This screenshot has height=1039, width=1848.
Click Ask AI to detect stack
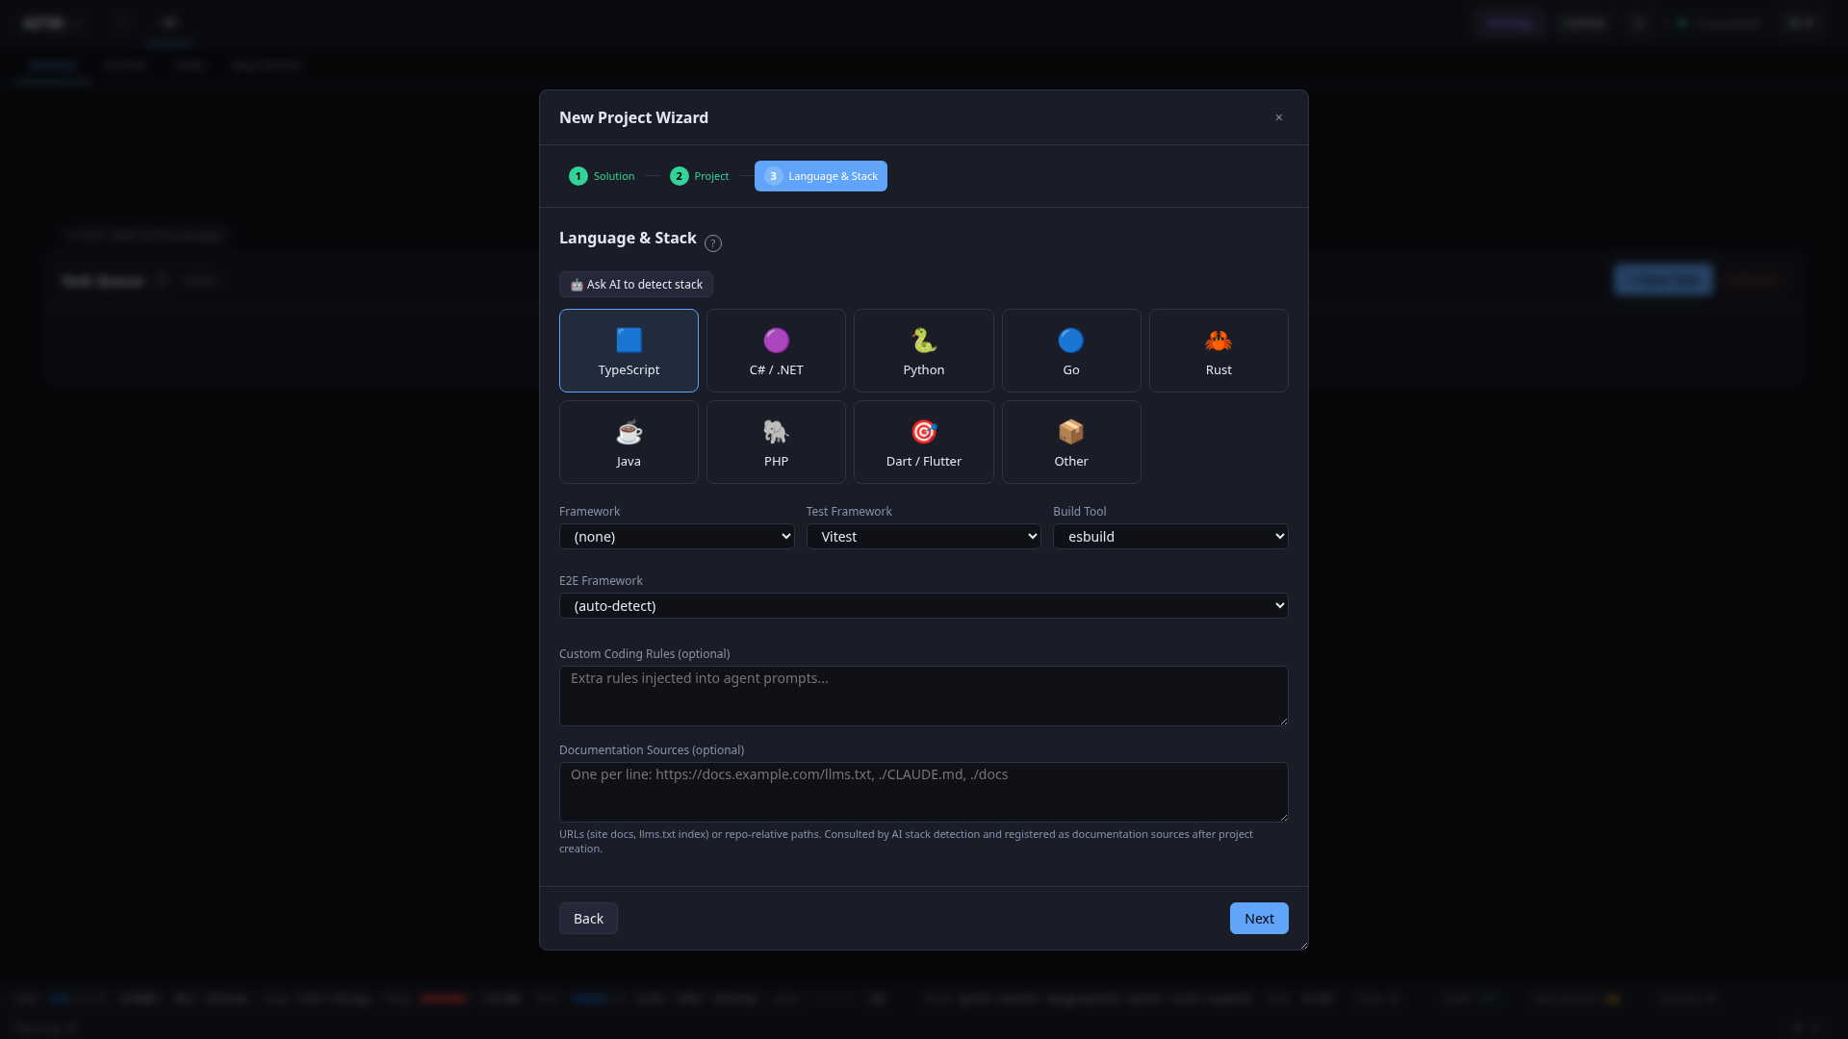[x=636, y=284]
